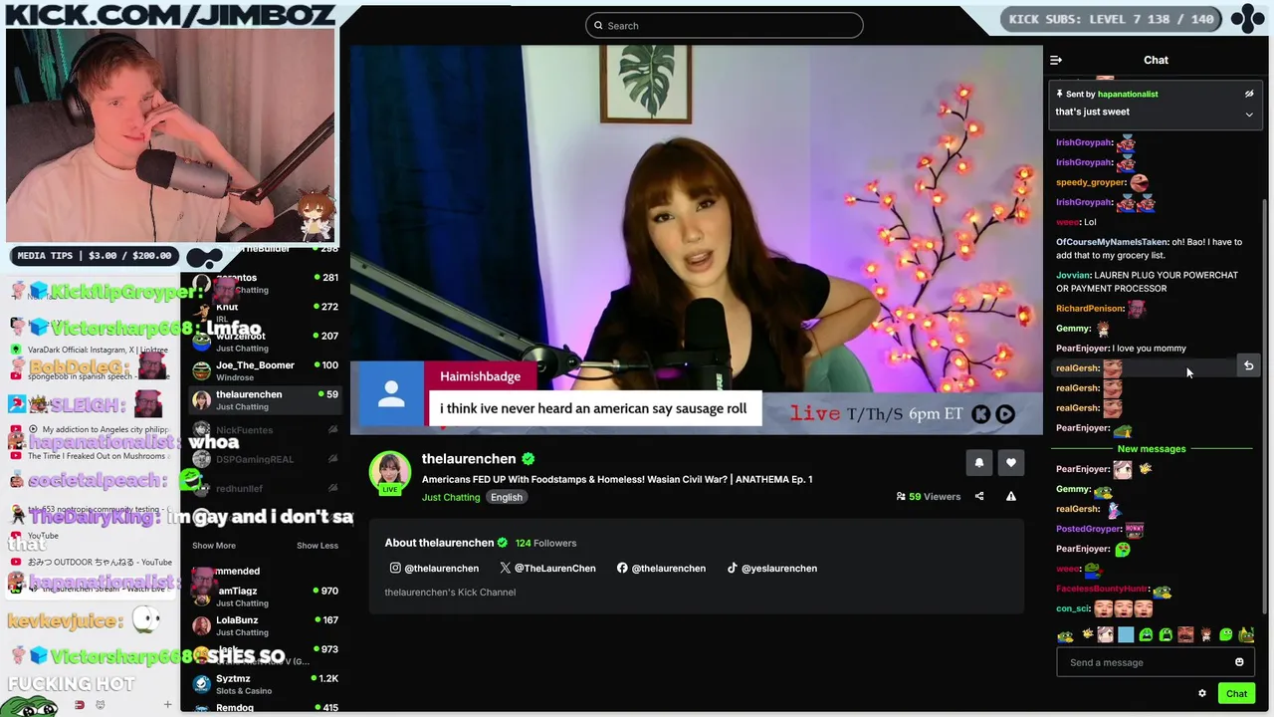
Task: Click speedy_groyper username in chat
Action: click(1090, 182)
